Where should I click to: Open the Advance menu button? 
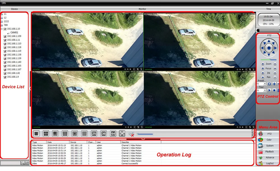(268, 158)
